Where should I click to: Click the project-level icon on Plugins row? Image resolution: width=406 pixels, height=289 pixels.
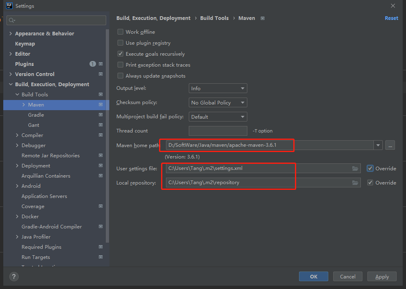(x=101, y=64)
